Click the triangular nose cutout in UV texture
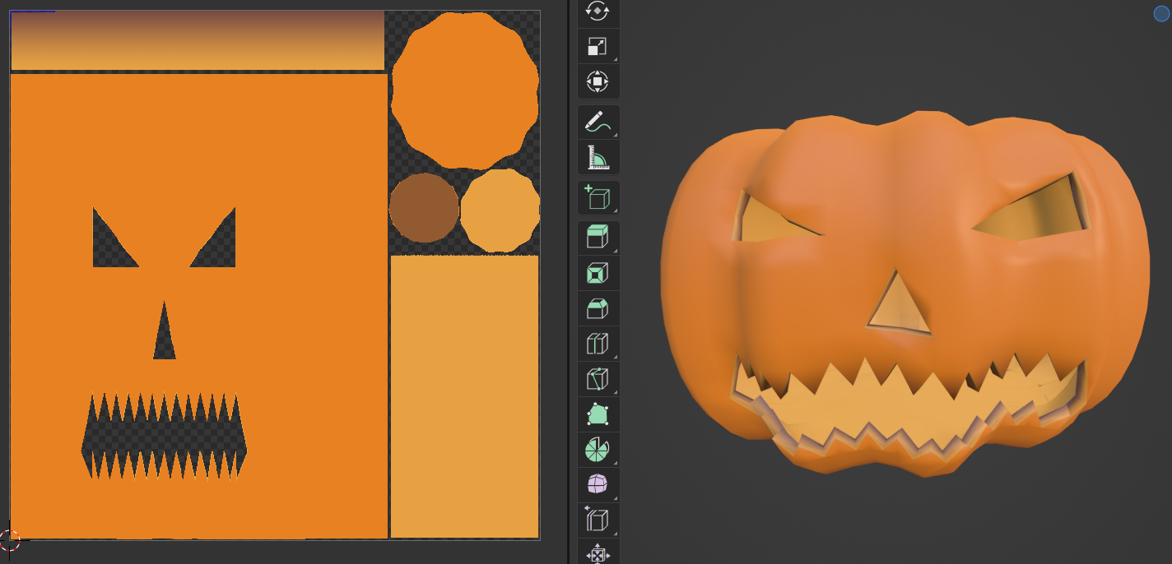This screenshot has height=564, width=1172. [x=165, y=331]
